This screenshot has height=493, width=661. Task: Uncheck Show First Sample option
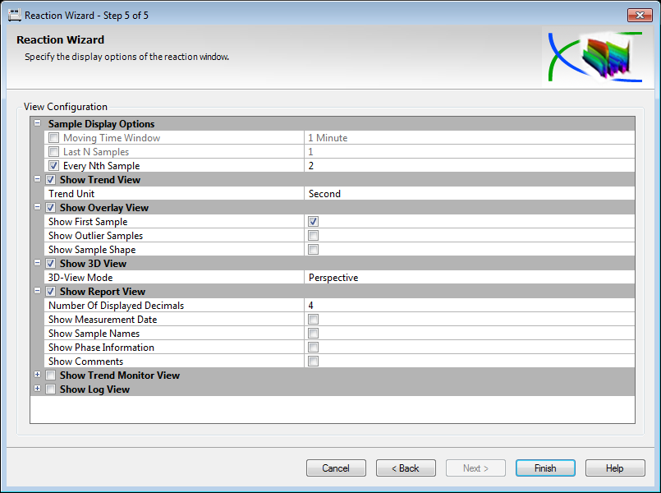[313, 222]
